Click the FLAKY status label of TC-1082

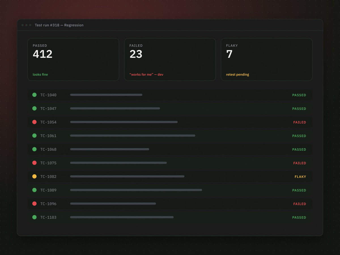tap(300, 177)
